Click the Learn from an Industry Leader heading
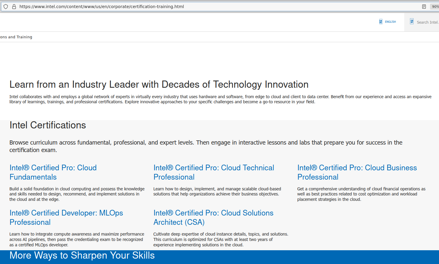Viewport: 439px width, 264px height. pos(159,84)
